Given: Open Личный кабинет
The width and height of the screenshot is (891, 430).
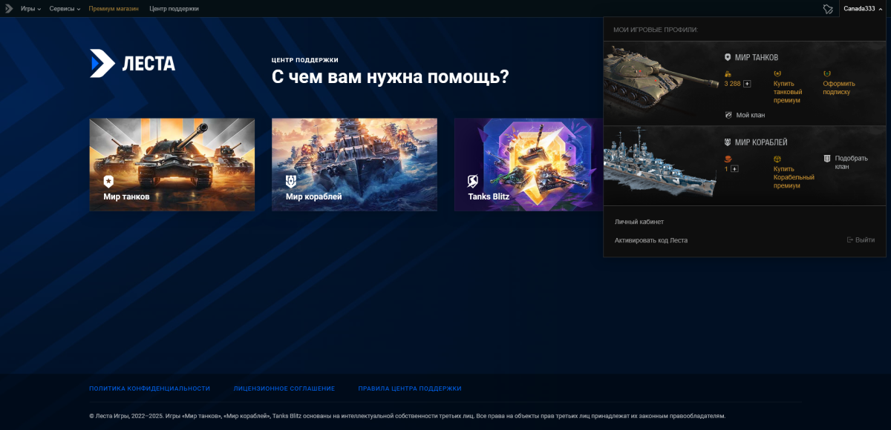Looking at the screenshot, I should (x=639, y=222).
